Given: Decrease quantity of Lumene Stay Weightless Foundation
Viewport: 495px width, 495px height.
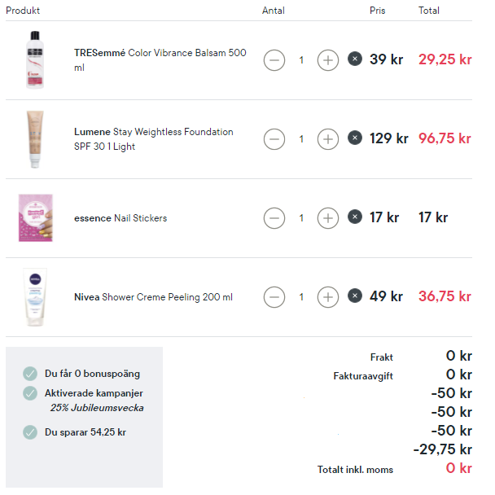Looking at the screenshot, I should pos(274,139).
